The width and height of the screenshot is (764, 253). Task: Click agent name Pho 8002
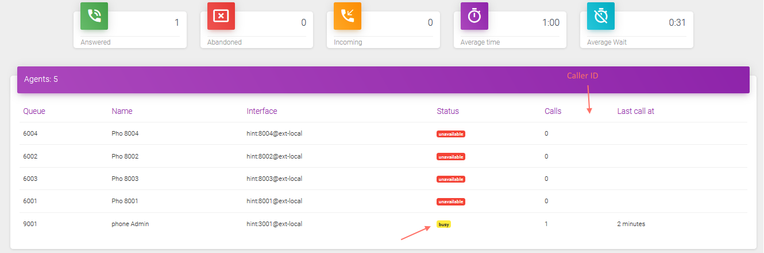[x=125, y=156]
